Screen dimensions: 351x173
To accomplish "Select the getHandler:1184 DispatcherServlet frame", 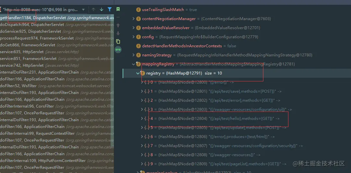I will 57,18.
